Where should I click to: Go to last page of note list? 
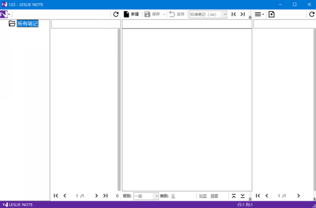coord(105,195)
